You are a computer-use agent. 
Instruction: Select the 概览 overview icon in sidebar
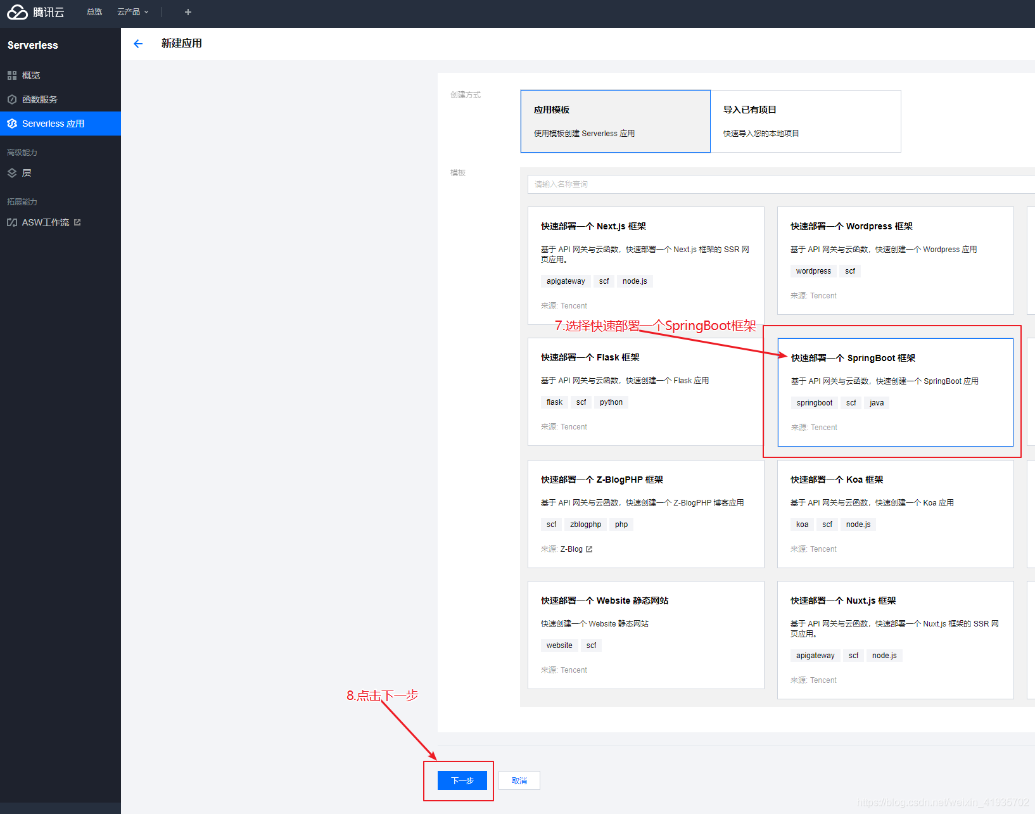(x=12, y=75)
